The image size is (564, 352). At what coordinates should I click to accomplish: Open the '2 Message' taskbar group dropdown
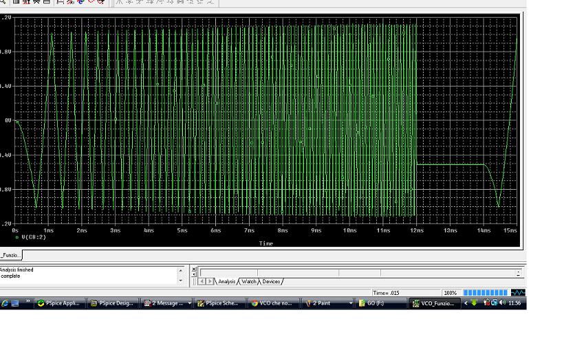(x=189, y=303)
